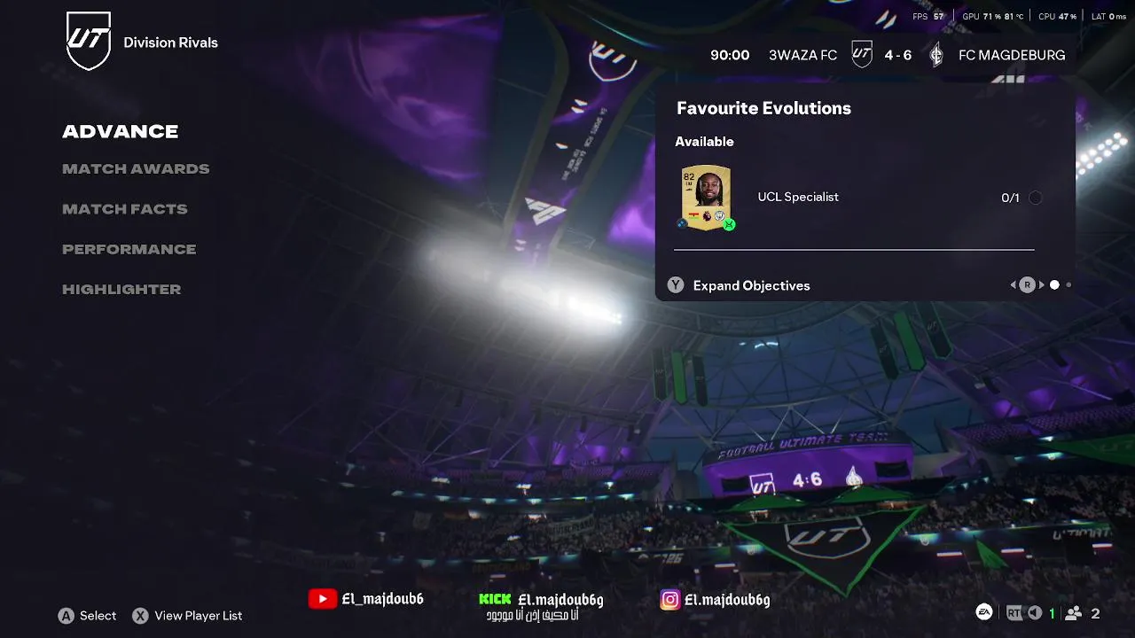1135x638 pixels.
Task: Click the Y button icon beside Expand Objectives
Action: click(x=676, y=285)
